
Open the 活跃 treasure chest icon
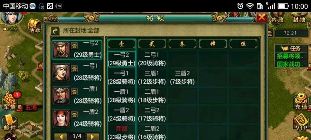(35, 26)
